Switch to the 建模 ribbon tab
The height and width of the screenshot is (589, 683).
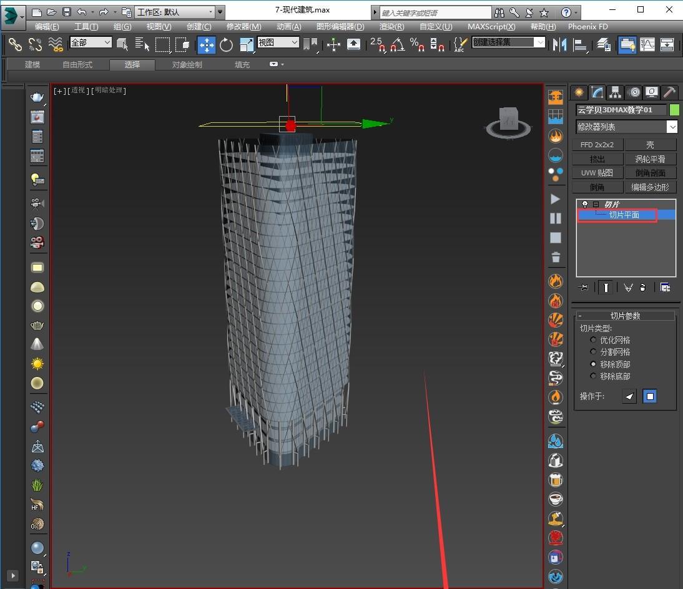click(32, 65)
